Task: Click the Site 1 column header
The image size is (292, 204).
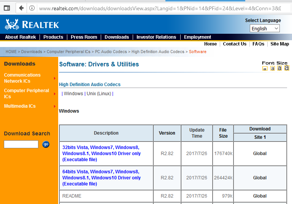Action: coord(260,137)
